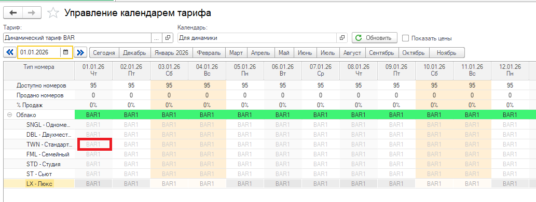Click Доступно номеров value 95 on 06.01.26

[283, 85]
